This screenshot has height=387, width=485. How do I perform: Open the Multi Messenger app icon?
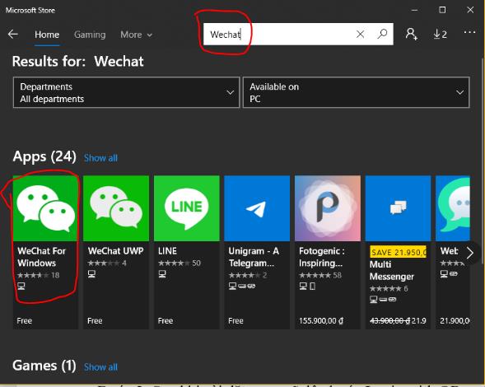(398, 208)
